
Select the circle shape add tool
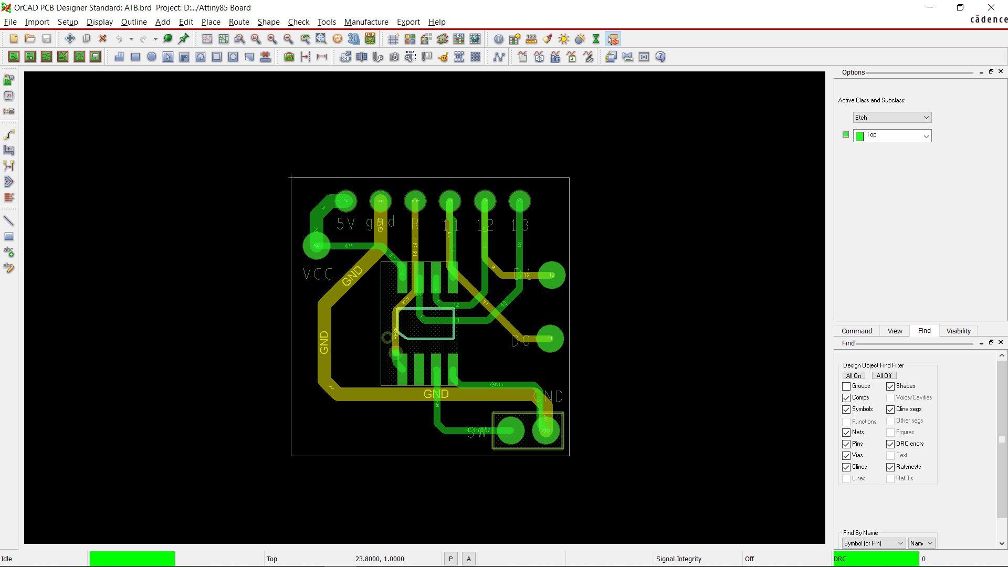point(152,57)
